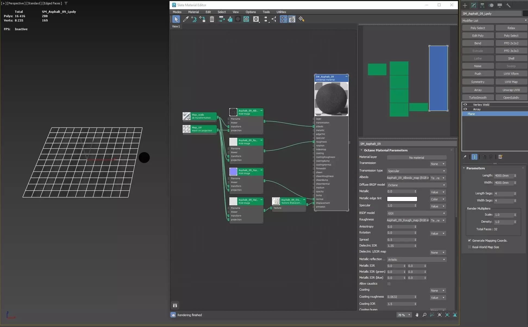This screenshot has width=528, height=327.
Task: Open the BSDF model GGX dropdown
Action: (x=416, y=213)
